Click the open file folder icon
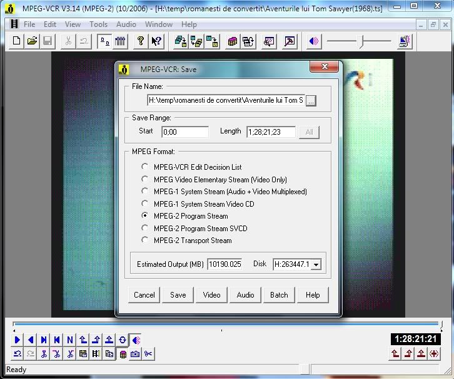Screen dimensions: 454x379 (31, 41)
